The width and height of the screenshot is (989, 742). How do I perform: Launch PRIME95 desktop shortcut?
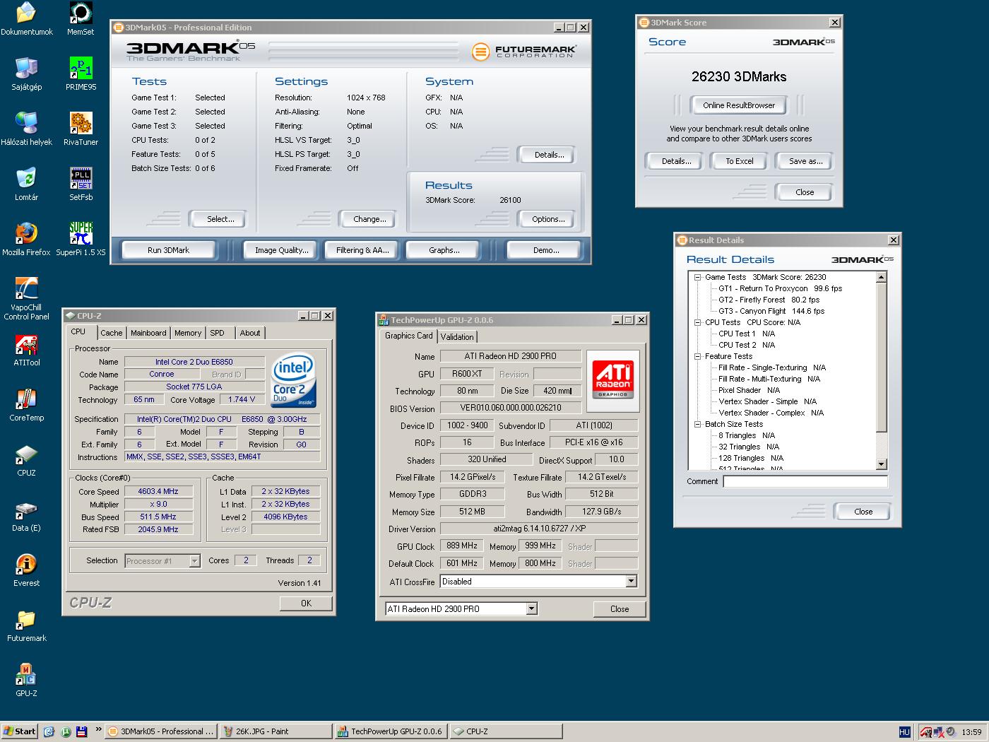click(x=81, y=74)
